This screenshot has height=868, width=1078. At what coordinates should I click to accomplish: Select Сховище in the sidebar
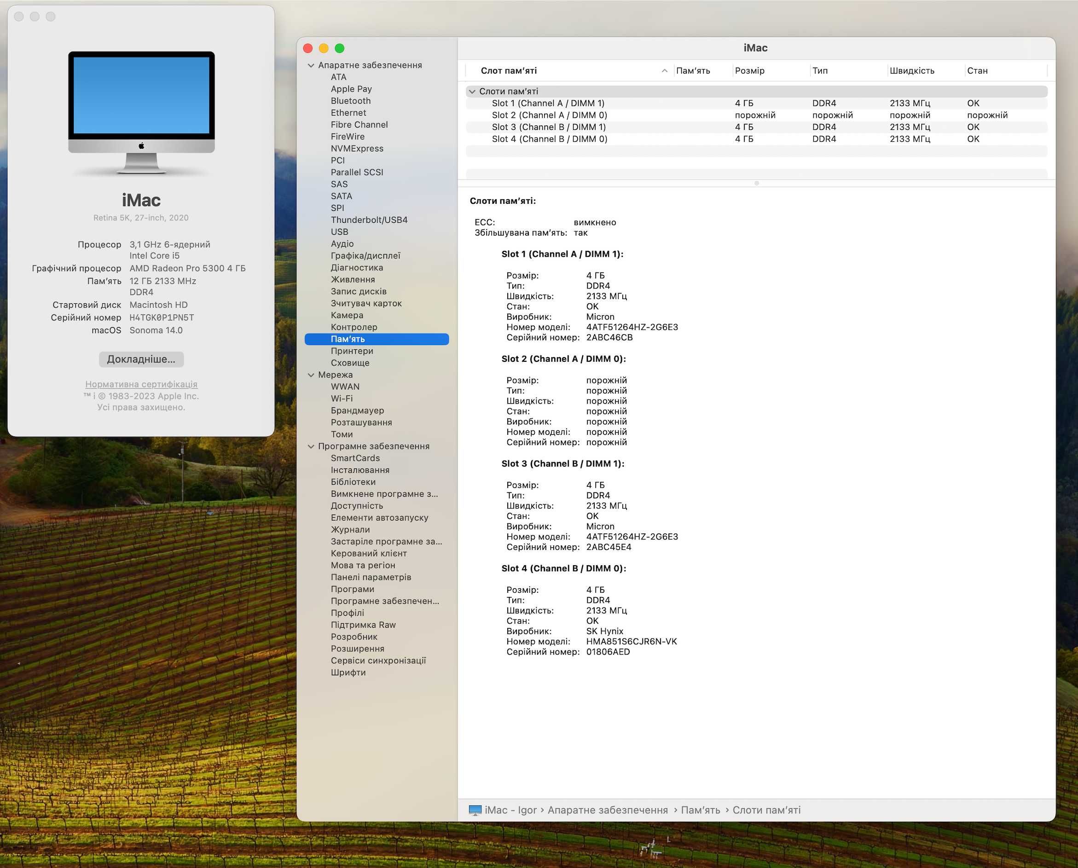click(350, 363)
